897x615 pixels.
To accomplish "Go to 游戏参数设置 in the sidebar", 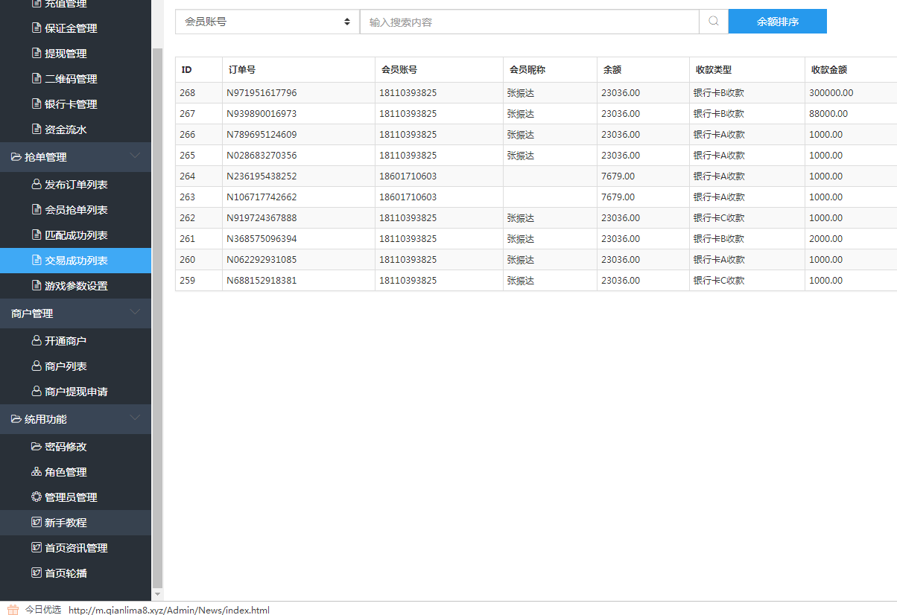I will click(x=76, y=286).
